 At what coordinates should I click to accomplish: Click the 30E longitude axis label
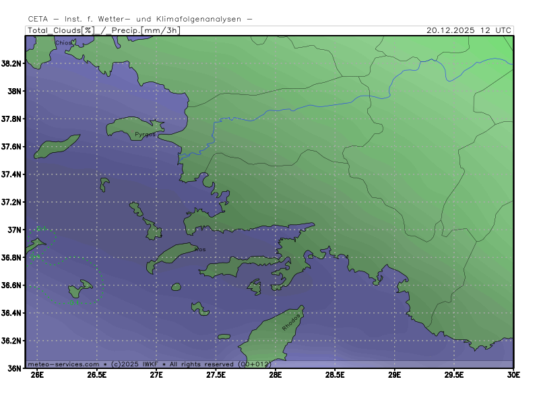click(513, 375)
